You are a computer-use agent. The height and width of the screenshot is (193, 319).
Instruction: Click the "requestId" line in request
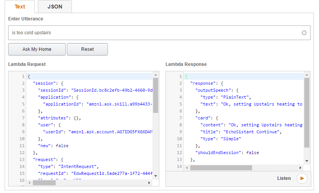(95, 173)
